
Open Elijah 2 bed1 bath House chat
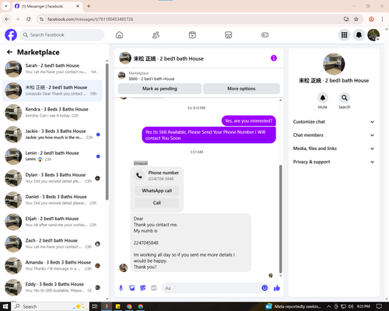coord(52,222)
